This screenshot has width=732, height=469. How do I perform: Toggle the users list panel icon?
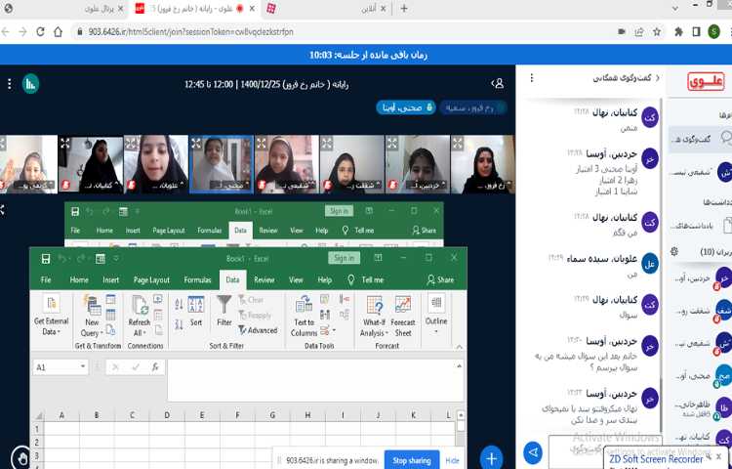click(x=498, y=84)
